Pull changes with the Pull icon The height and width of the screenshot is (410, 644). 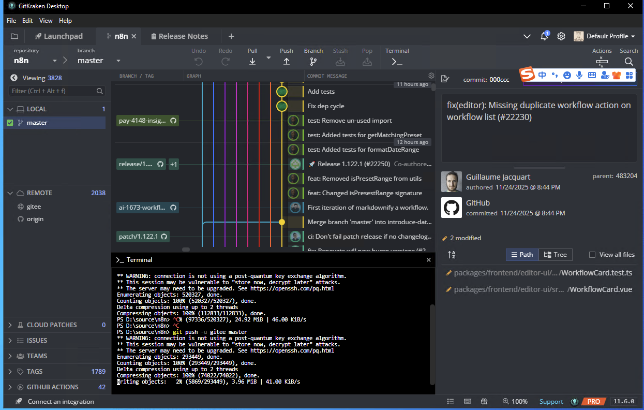point(252,62)
